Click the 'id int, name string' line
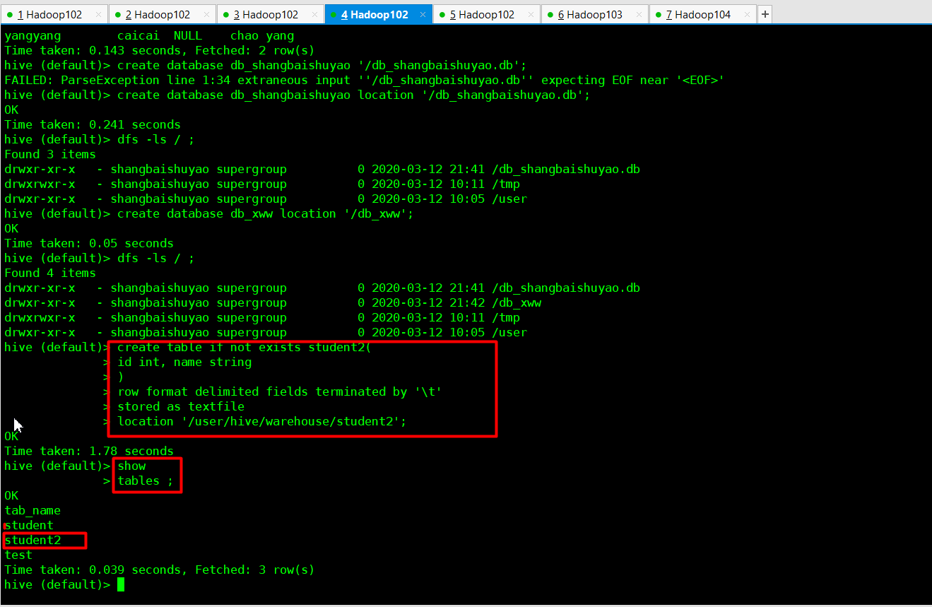This screenshot has height=607, width=932. [184, 362]
